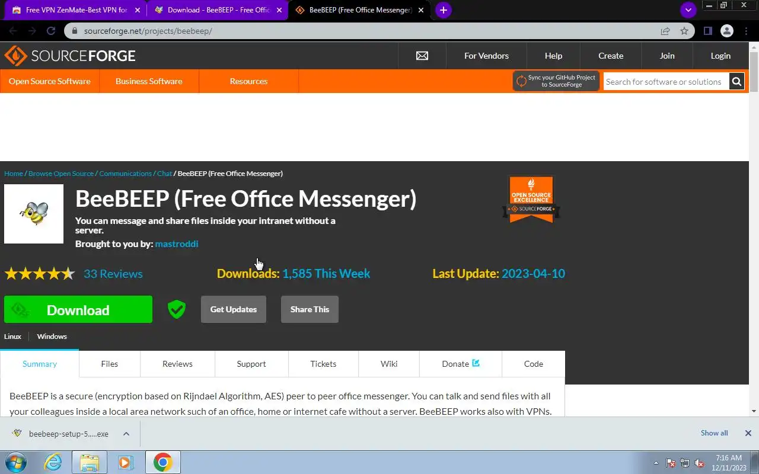Click the Search for software input field
The height and width of the screenshot is (474, 759).
tap(666, 82)
